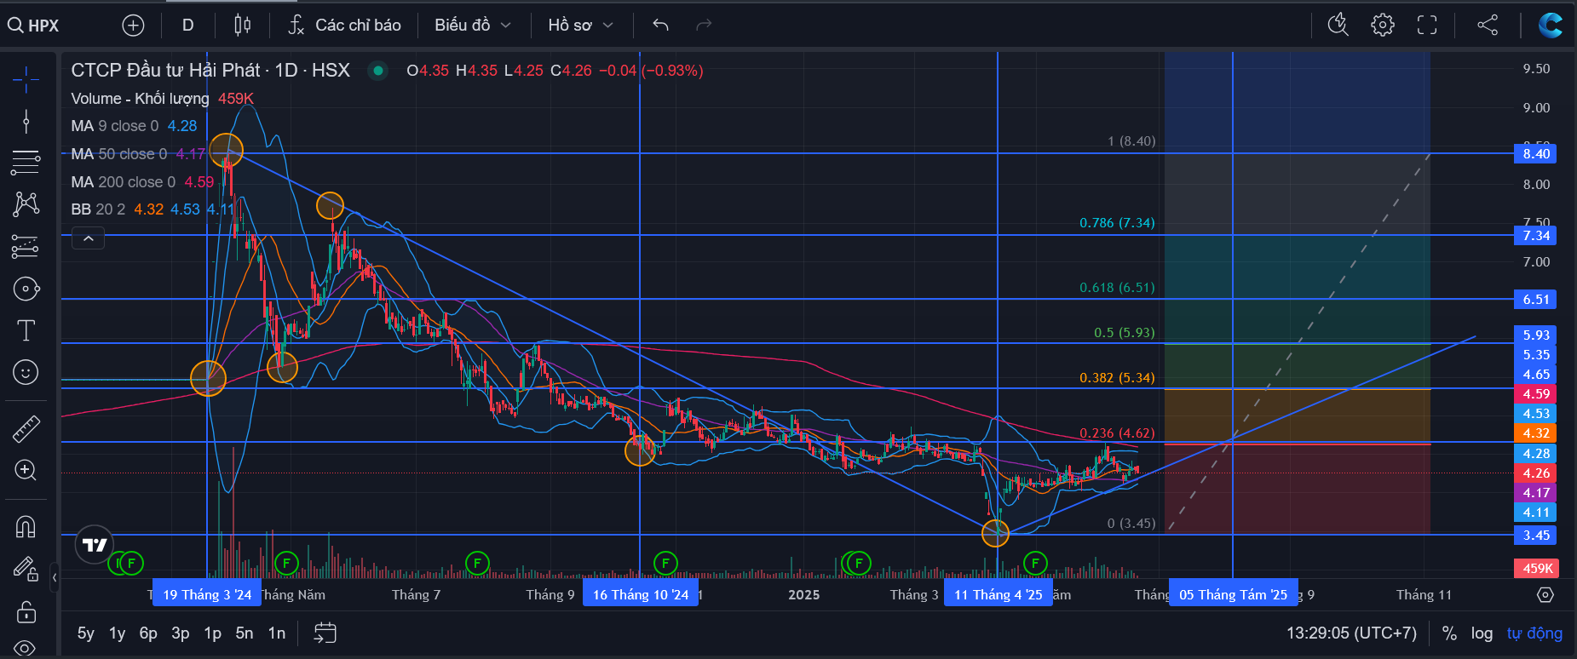Open time axis settings gear icon
Image resolution: width=1577 pixels, height=659 pixels.
[1545, 595]
